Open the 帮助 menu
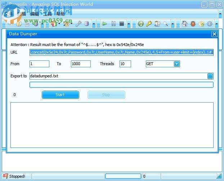 click(x=60, y=14)
